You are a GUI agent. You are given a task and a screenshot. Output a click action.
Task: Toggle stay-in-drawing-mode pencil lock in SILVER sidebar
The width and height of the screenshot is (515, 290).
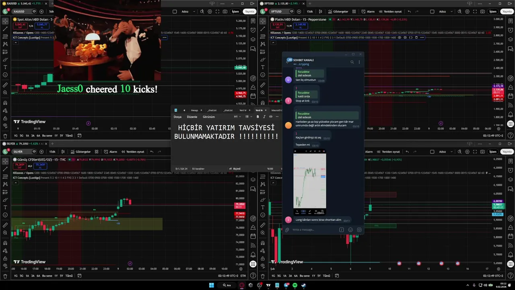click(5, 251)
